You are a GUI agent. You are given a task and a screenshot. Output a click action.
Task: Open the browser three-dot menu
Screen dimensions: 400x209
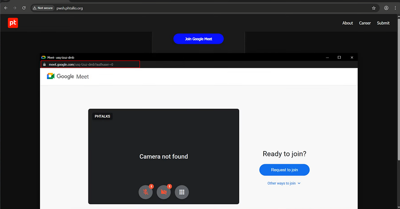click(396, 8)
